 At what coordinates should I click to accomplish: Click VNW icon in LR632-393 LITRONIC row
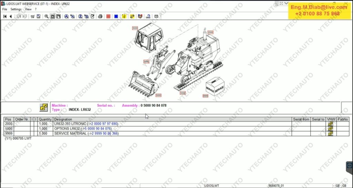331,124
